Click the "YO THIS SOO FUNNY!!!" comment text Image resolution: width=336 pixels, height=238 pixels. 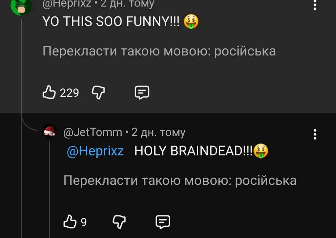click(111, 22)
